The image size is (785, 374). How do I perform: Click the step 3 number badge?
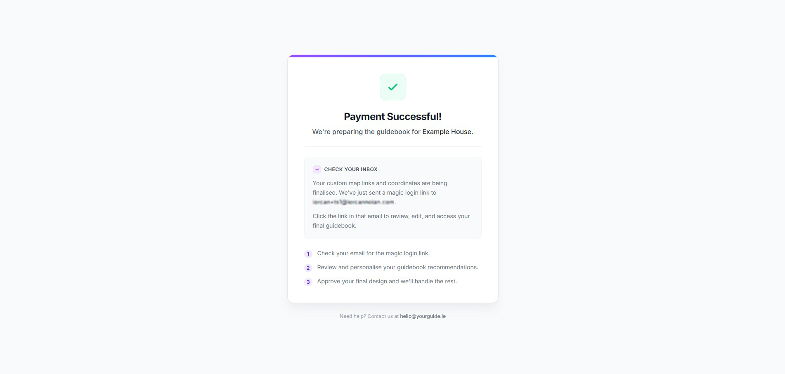coord(308,282)
